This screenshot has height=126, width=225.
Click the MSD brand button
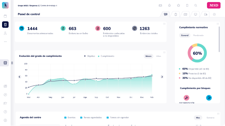coord(214,5)
